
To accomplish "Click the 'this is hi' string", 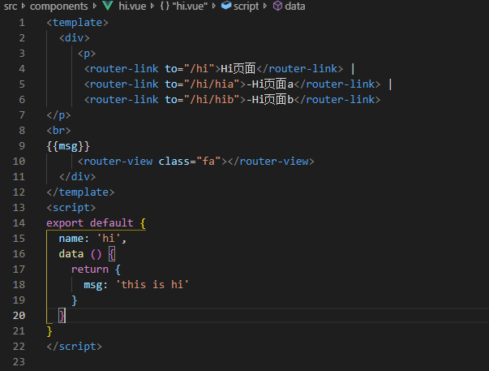I will click(152, 284).
